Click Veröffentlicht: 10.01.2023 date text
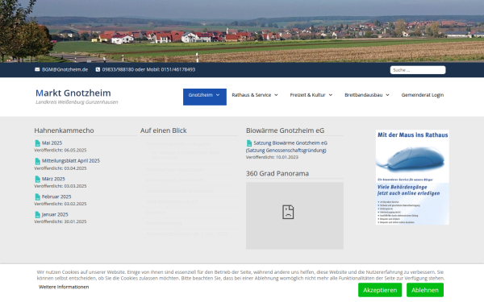 coord(272,157)
